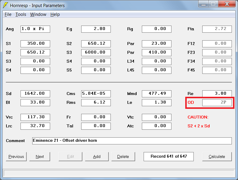Click the greyed Edit button

pyautogui.click(x=70, y=156)
